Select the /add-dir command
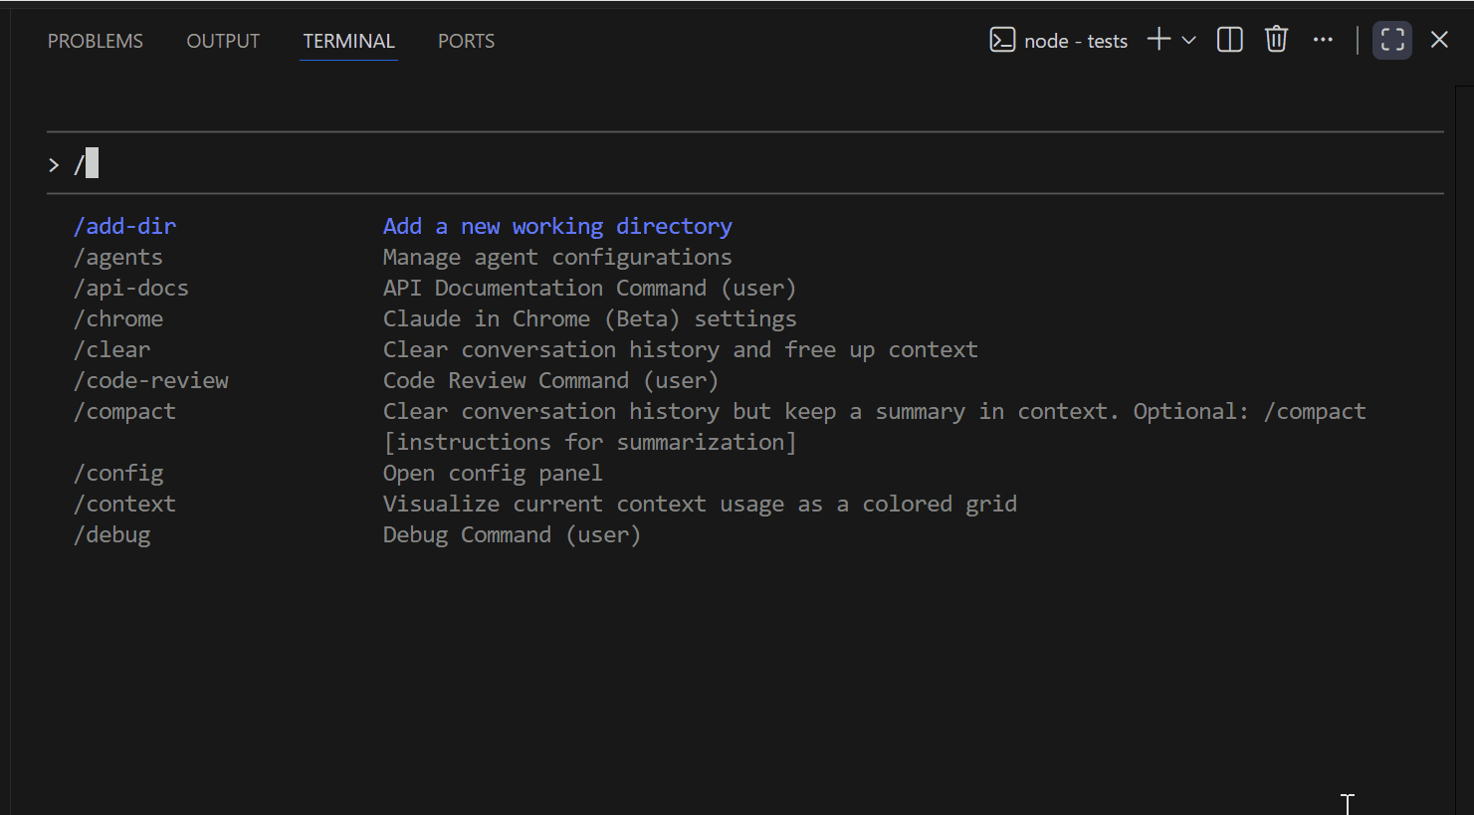Screen dimensions: 1474x815 [x=125, y=226]
